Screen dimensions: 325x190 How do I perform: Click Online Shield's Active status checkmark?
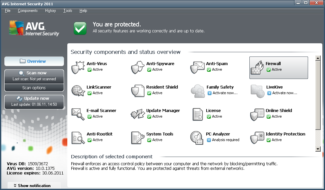click(269, 117)
